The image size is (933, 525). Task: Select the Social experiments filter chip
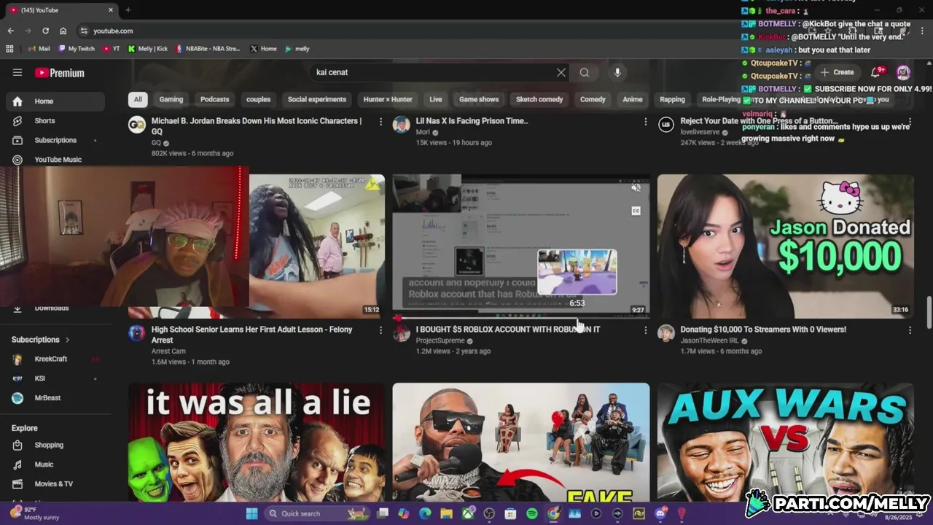point(317,99)
